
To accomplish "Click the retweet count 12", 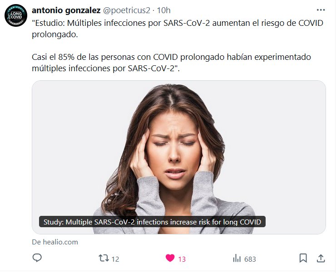I will (x=115, y=259).
